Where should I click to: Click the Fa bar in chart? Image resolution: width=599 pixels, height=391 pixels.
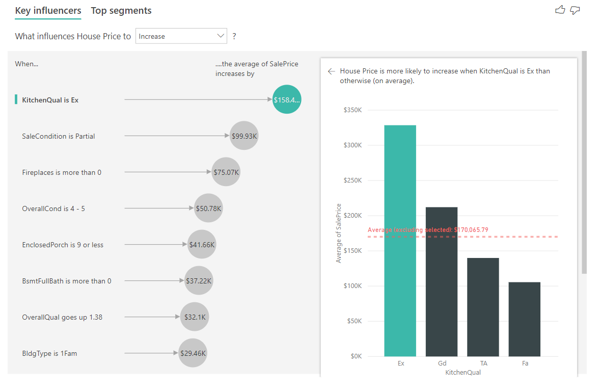click(x=524, y=319)
